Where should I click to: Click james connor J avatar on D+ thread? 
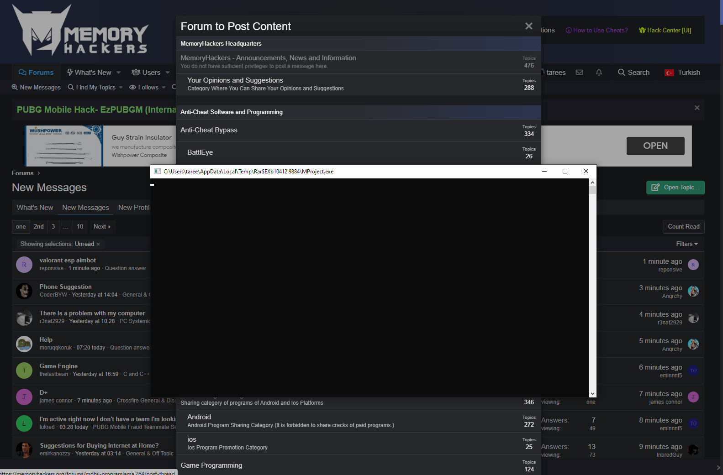tap(24, 397)
